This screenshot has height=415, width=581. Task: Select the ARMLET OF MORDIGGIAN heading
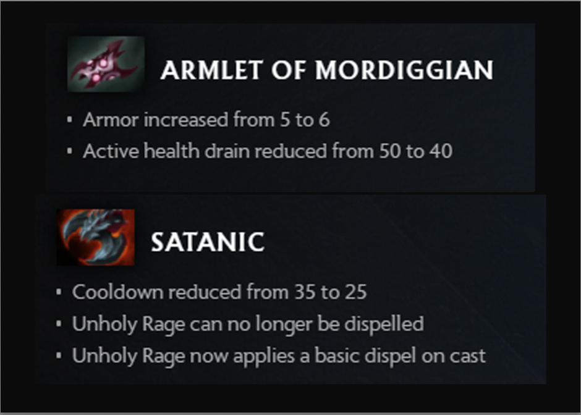(327, 70)
